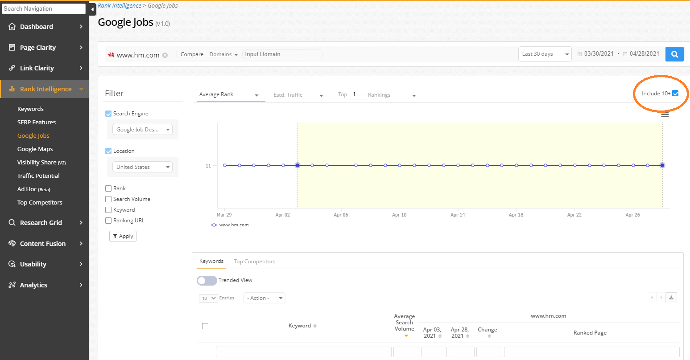Go to previous table page arrow
Screen dimensions: 690x360
pyautogui.click(x=652, y=298)
